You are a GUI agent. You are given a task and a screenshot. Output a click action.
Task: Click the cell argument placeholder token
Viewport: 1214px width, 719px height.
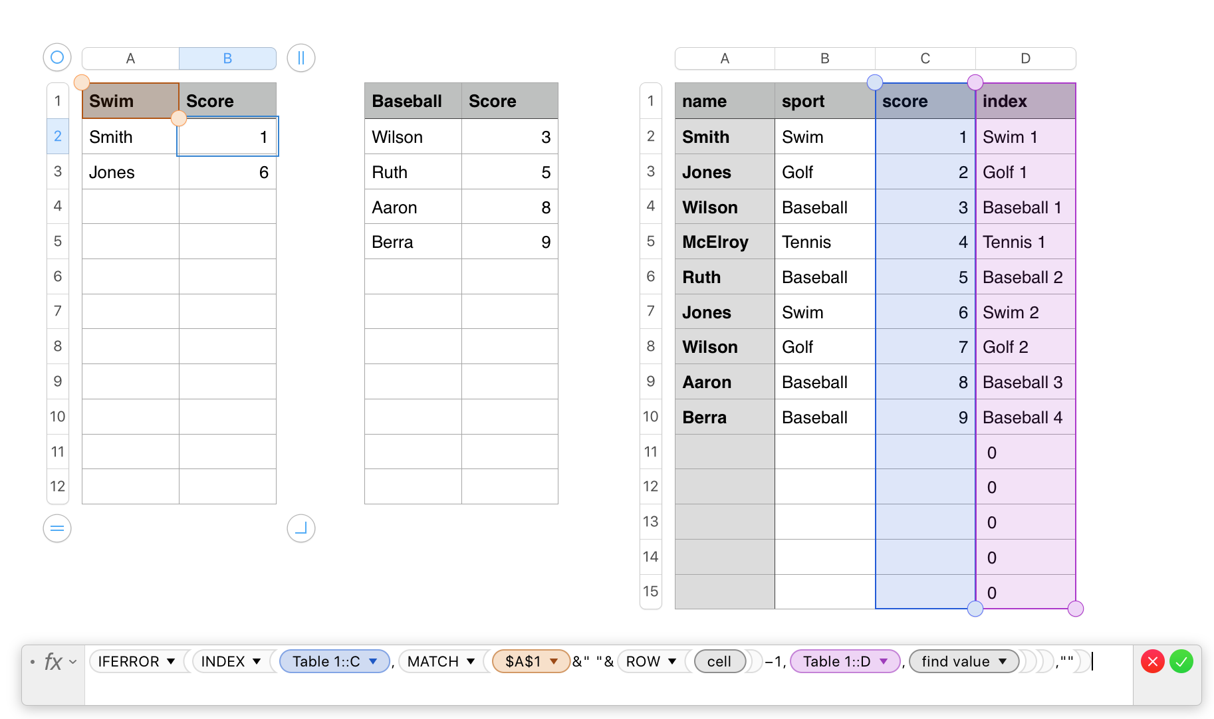point(719,662)
